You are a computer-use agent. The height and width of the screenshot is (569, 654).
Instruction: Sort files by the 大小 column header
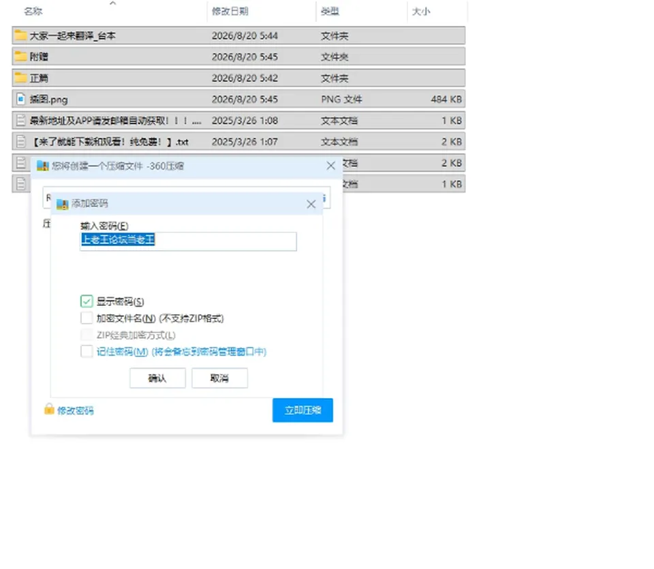pos(421,12)
